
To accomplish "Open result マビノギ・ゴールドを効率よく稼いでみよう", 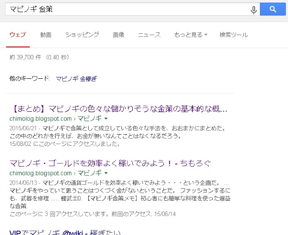I will point(110,163).
